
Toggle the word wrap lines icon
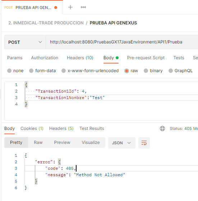(144, 143)
